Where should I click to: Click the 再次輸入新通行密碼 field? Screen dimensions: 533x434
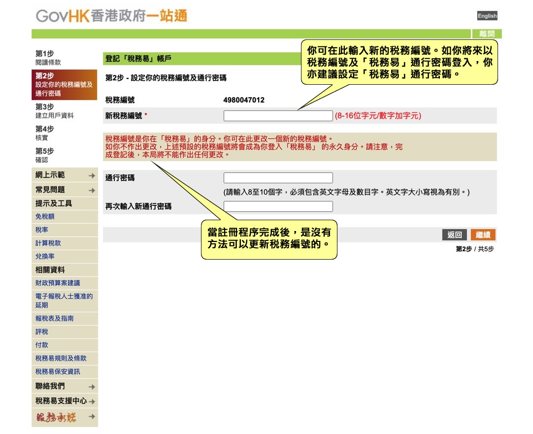click(278, 206)
